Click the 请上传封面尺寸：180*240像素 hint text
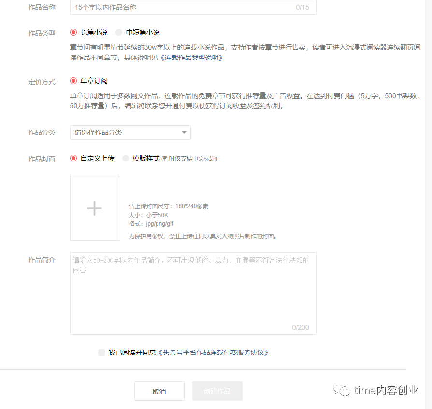Viewport: 432px width, 409px height. click(x=169, y=206)
